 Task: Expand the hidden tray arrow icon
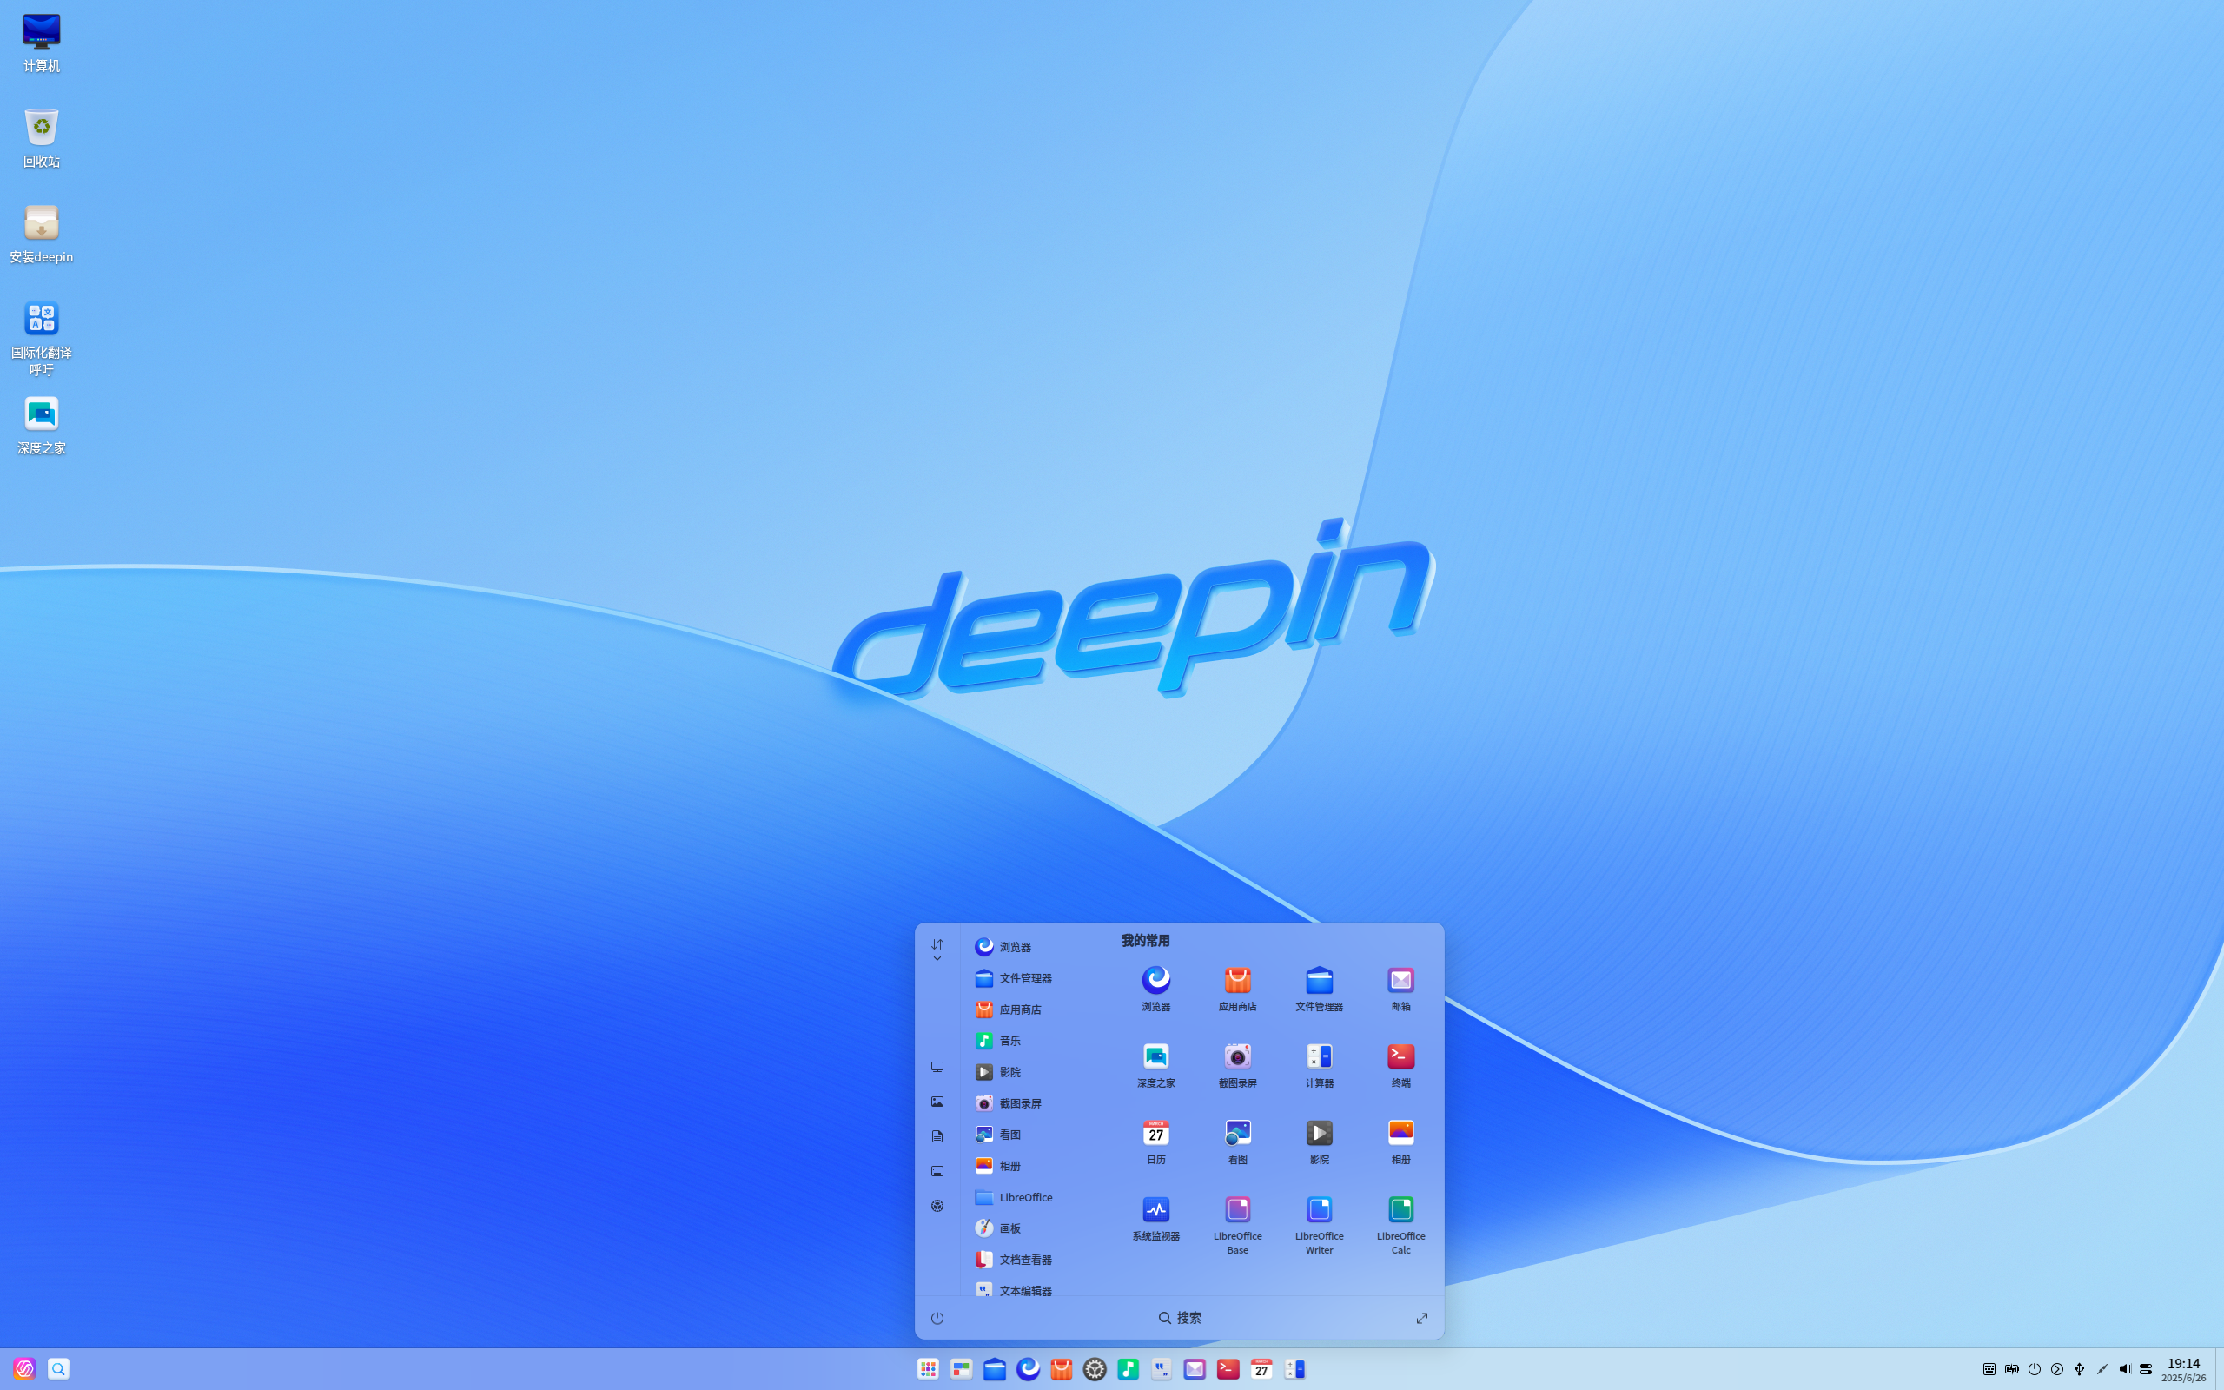pos(2056,1369)
